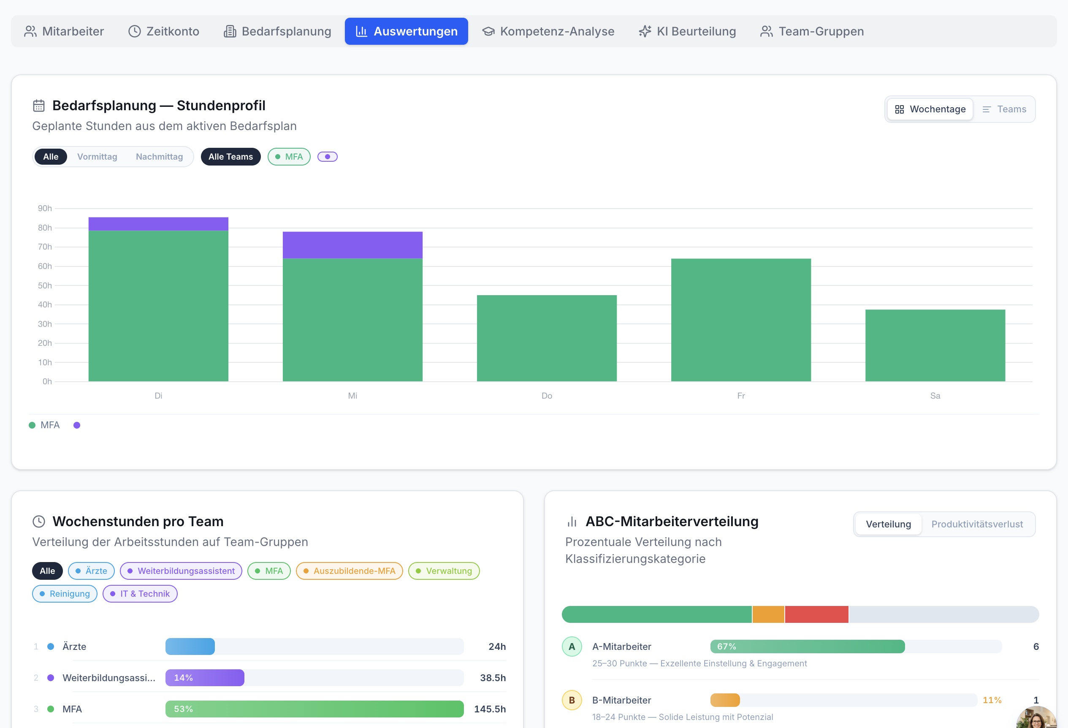Open the Mitarbeiter tab
Image resolution: width=1068 pixels, height=728 pixels.
64,31
